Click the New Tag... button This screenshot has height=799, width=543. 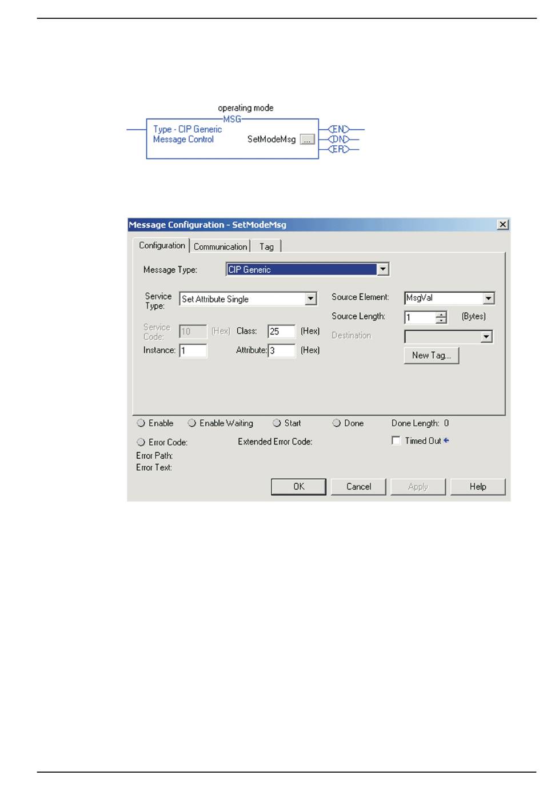pos(431,355)
